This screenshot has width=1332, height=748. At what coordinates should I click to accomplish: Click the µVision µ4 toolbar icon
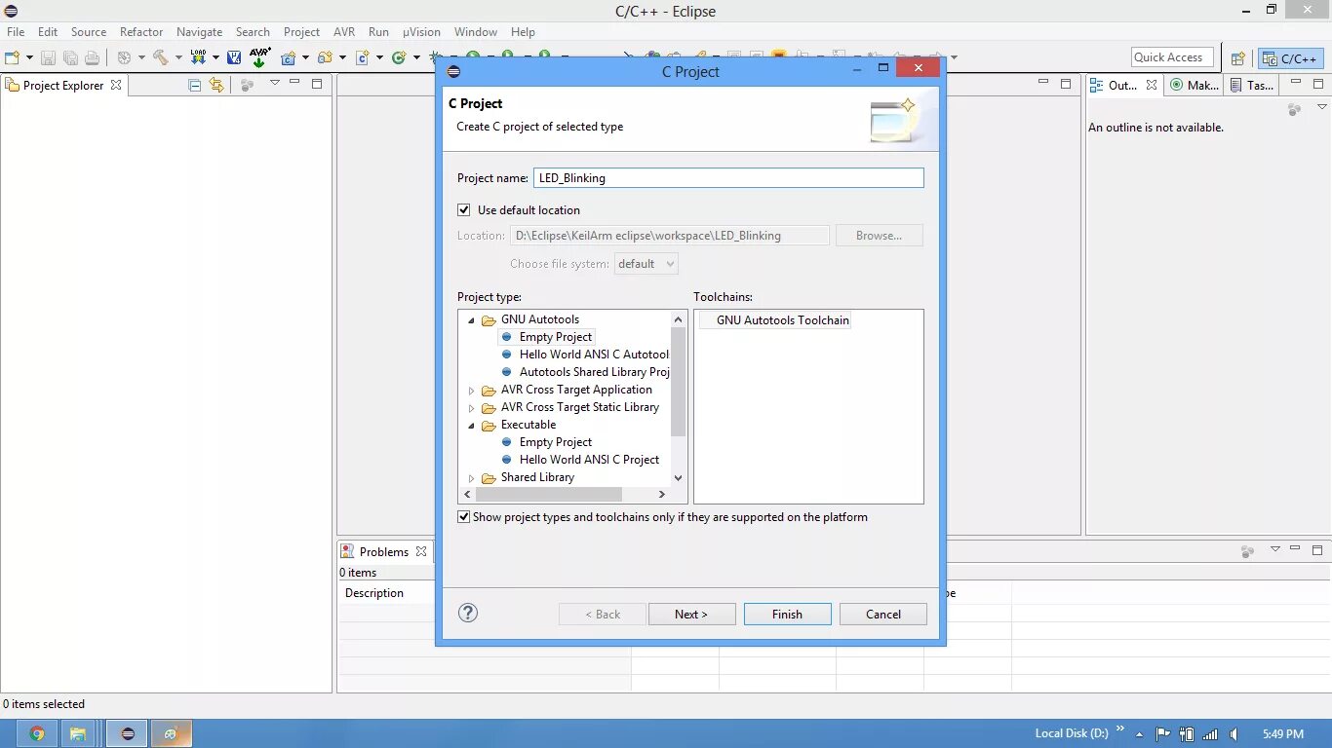[x=234, y=57]
